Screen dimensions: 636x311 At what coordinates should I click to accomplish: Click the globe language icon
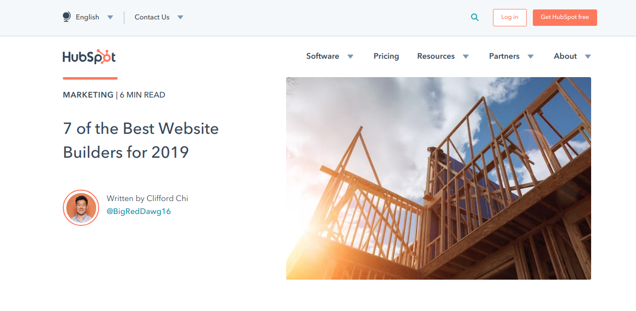(66, 17)
